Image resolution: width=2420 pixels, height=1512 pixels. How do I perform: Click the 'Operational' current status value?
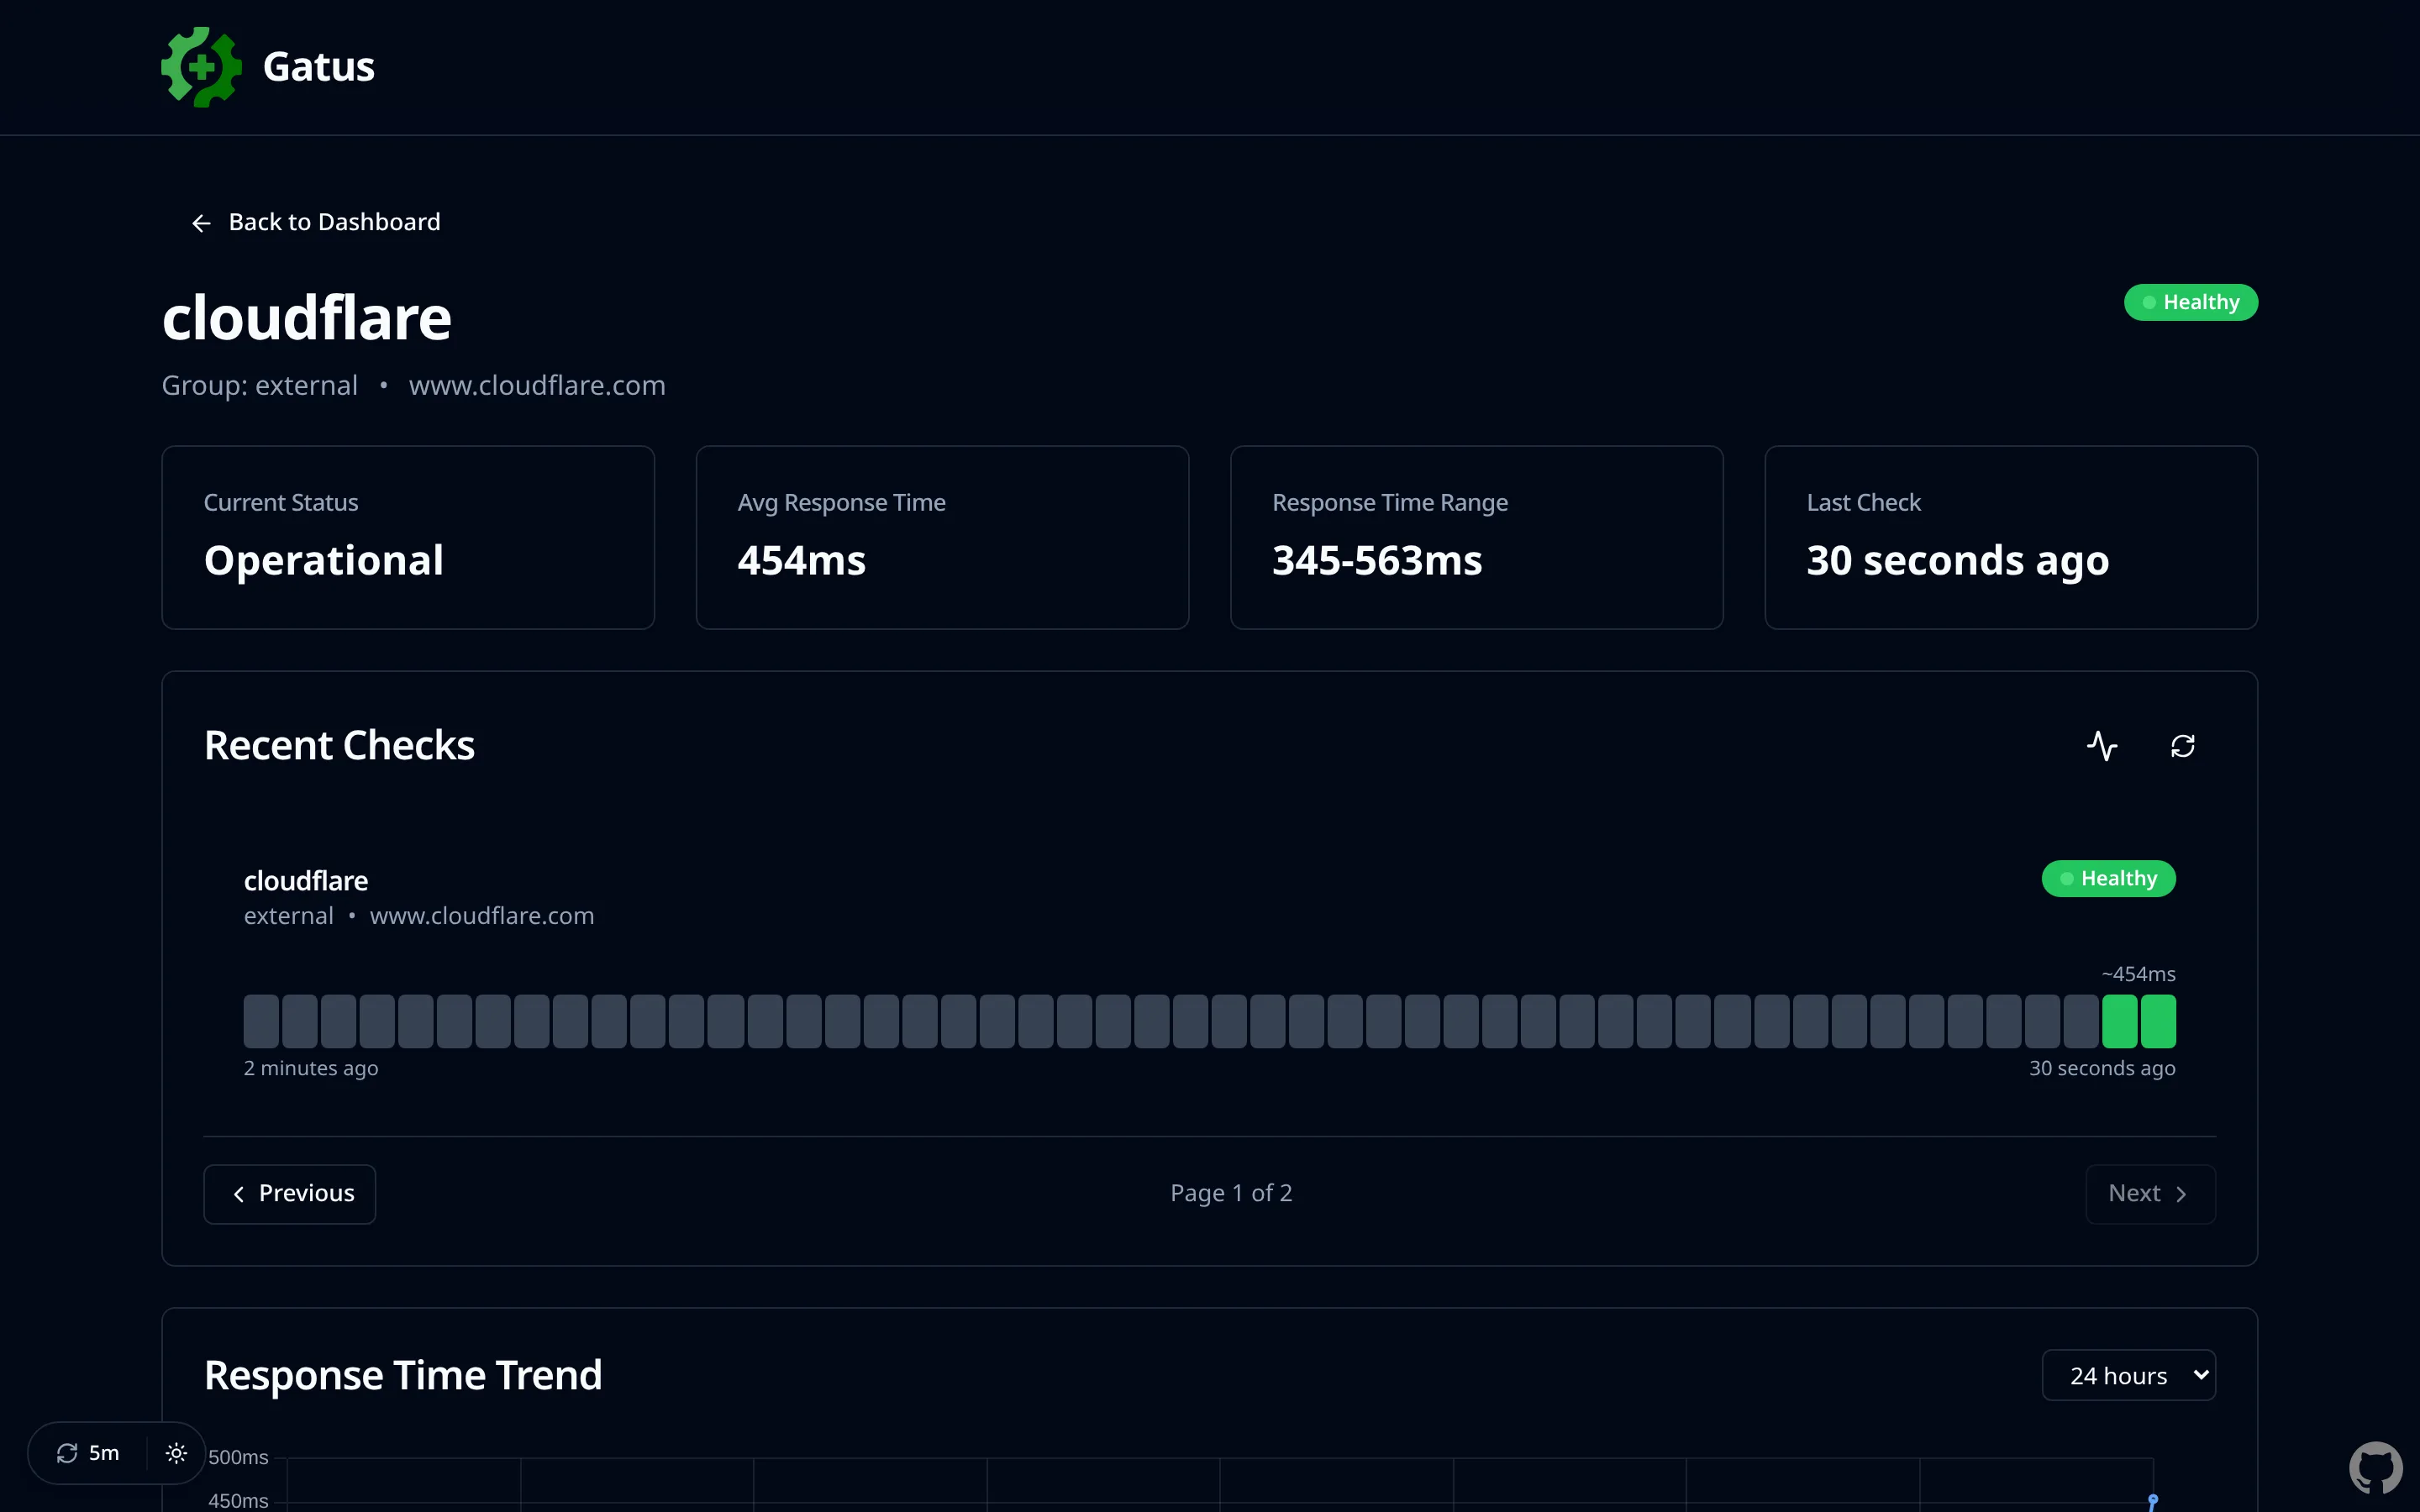[x=324, y=560]
